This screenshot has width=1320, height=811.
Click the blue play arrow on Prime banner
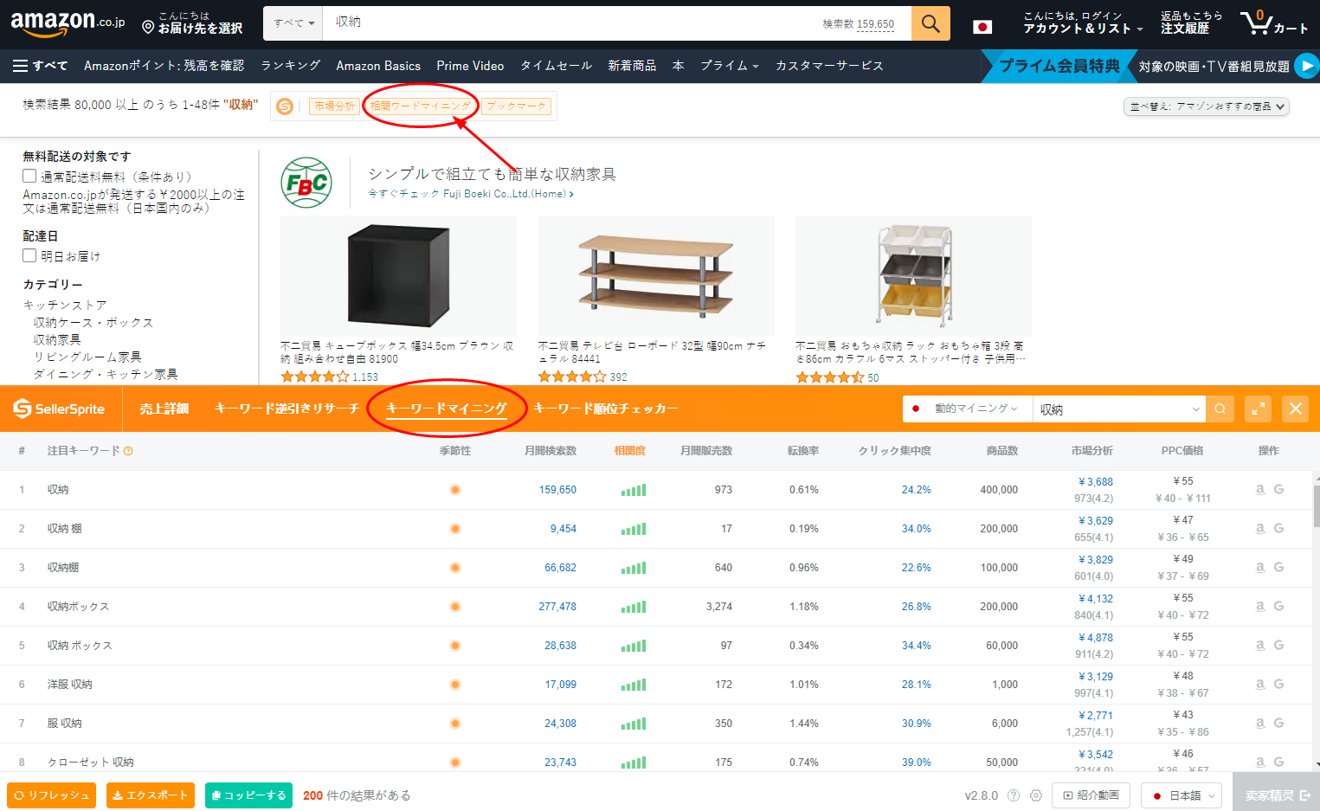coord(1307,66)
